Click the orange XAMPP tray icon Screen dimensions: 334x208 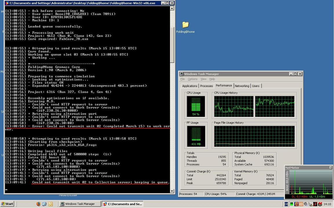tap(301, 204)
